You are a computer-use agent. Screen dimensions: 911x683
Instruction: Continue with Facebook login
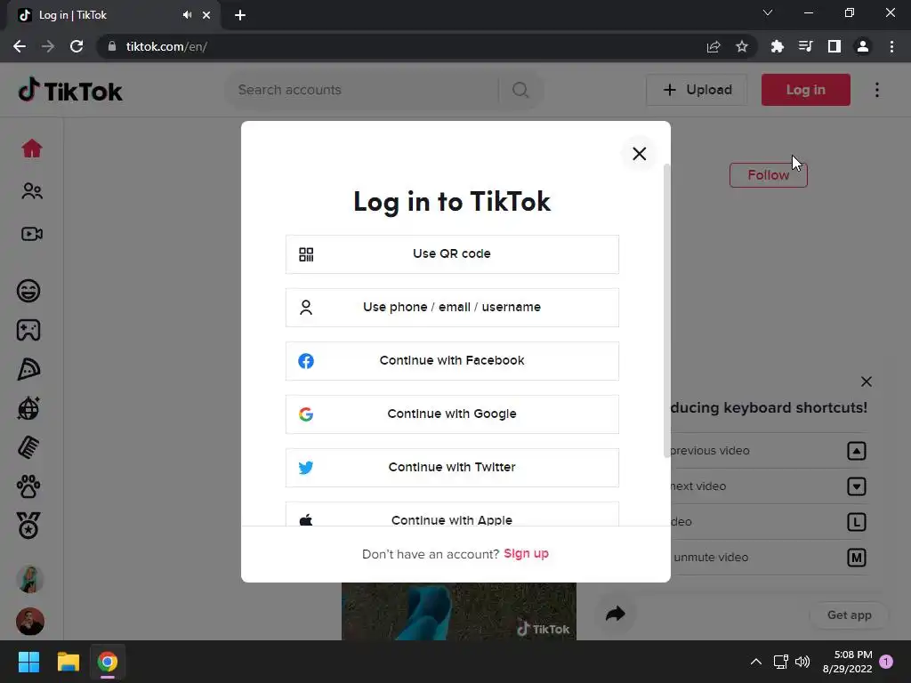452,361
